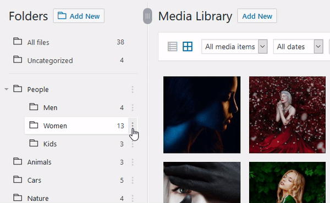
Task: Select the dark profile woman thumbnail
Action: pyautogui.click(x=202, y=115)
